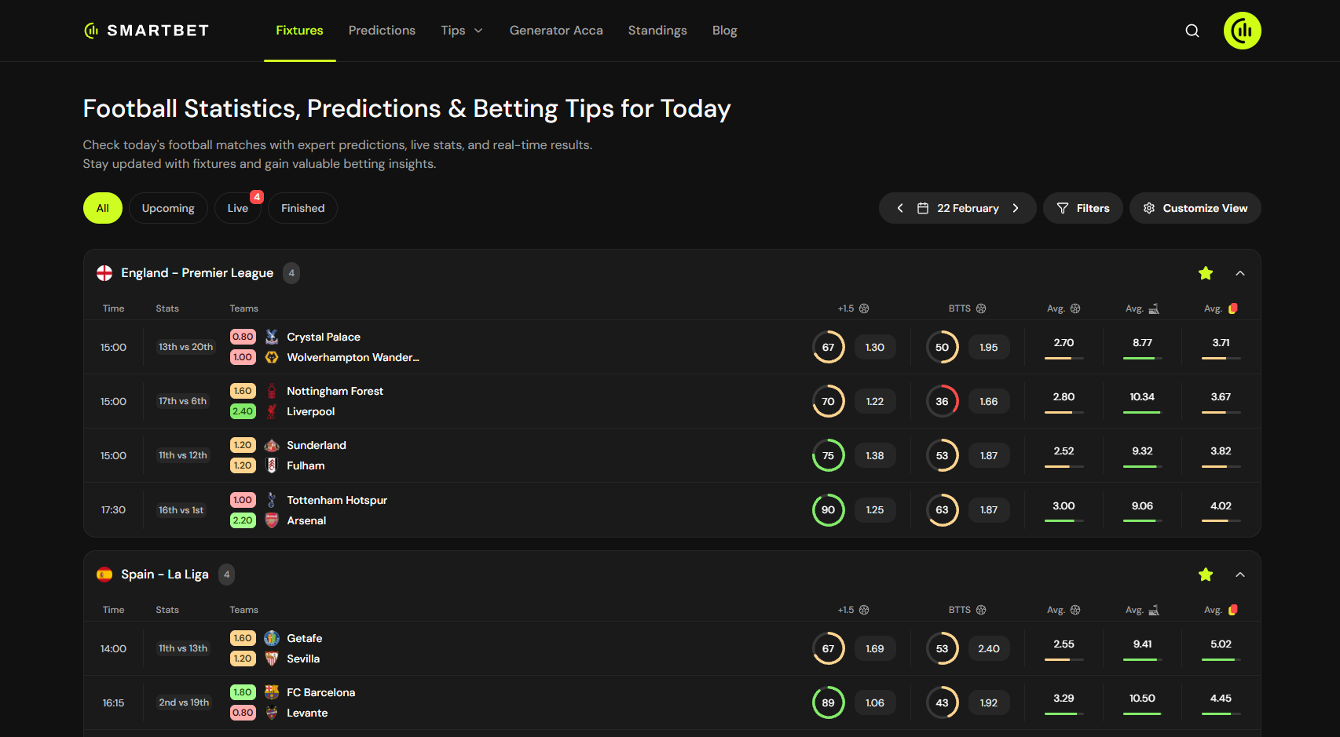The width and height of the screenshot is (1340, 737).
Task: Click the 2.40 form rating beside Liverpool
Action: point(243,411)
